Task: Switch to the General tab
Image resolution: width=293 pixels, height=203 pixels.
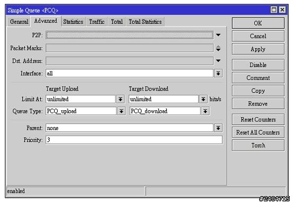Action: click(x=19, y=22)
